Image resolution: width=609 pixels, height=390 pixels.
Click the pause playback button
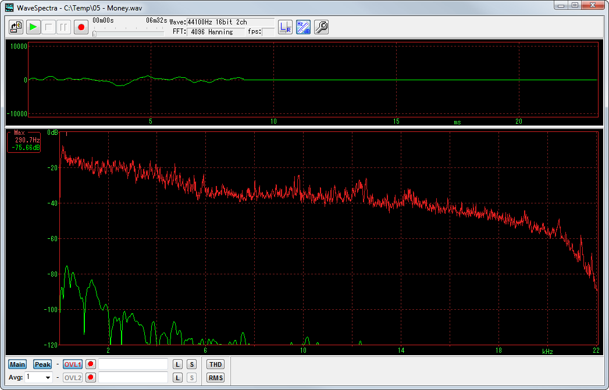[x=64, y=27]
